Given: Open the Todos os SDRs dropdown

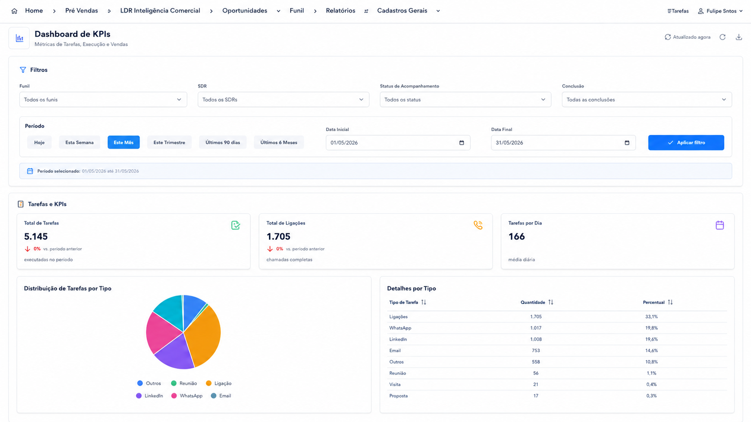Looking at the screenshot, I should (283, 100).
